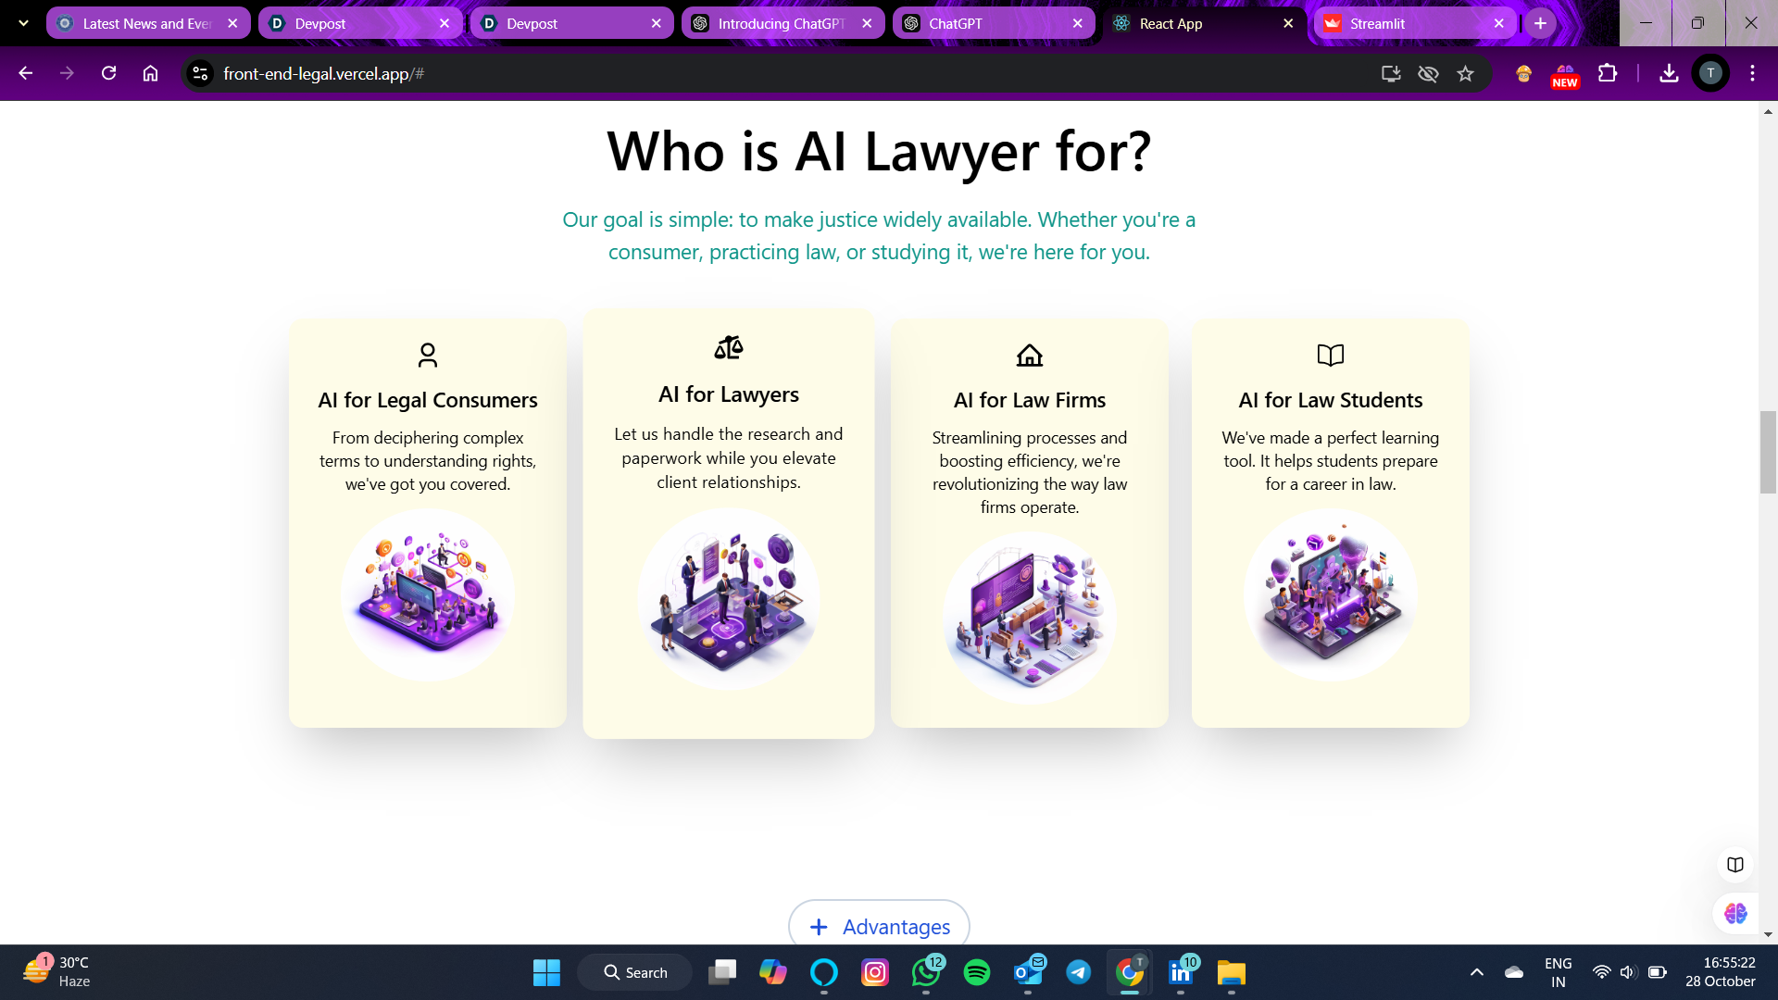Click the person icon on Legal Consumers card
1778x1000 pixels.
pyautogui.click(x=428, y=355)
